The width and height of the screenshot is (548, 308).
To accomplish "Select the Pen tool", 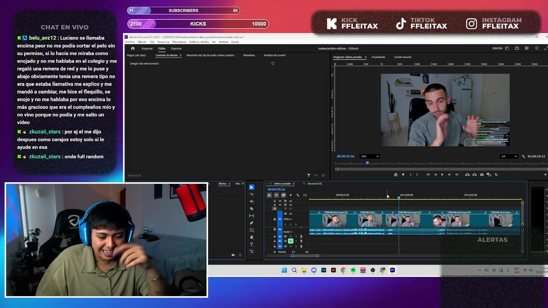I will (x=251, y=223).
